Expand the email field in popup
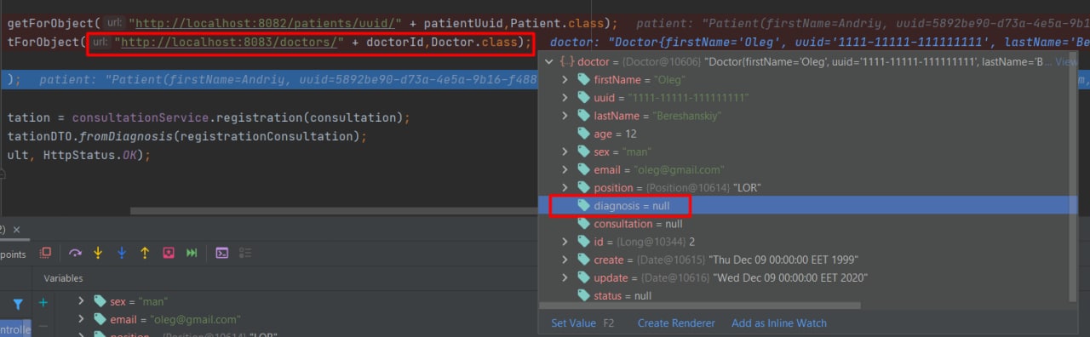Image resolution: width=1090 pixels, height=337 pixels. click(x=564, y=169)
